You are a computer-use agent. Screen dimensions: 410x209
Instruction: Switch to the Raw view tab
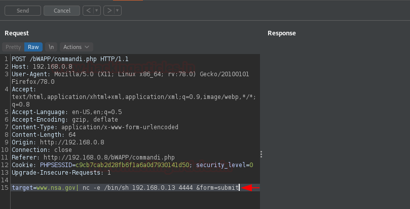pyautogui.click(x=33, y=47)
